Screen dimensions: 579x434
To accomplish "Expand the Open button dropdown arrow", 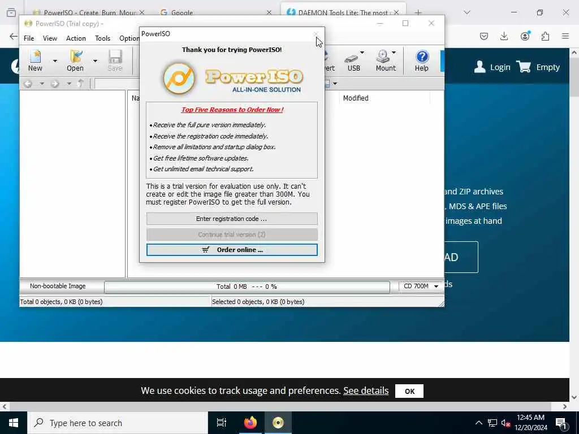I will coord(95,61).
